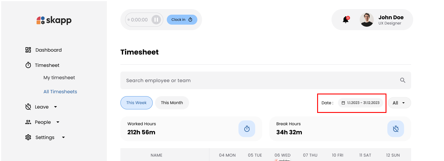Open My timesheet submenu item
Image resolution: width=444 pixels, height=161 pixels.
coord(59,77)
